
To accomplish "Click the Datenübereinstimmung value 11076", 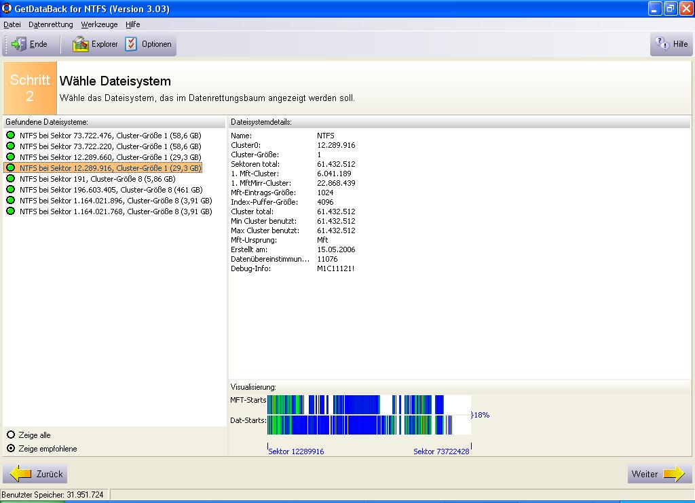I will pos(327,259).
